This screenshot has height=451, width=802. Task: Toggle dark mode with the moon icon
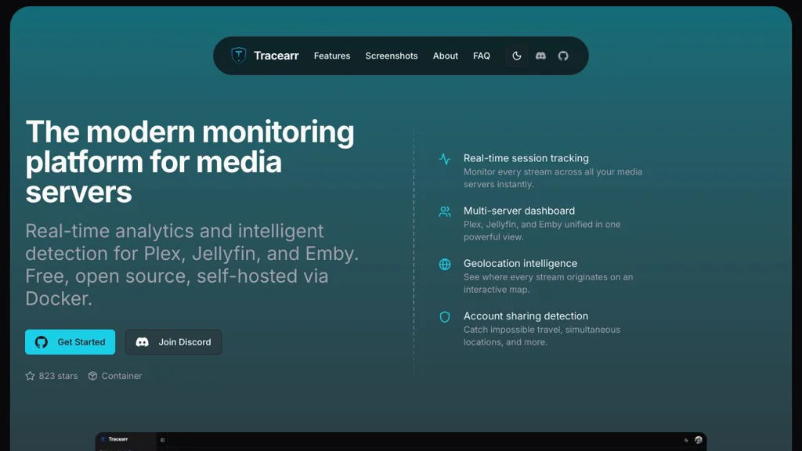(517, 56)
